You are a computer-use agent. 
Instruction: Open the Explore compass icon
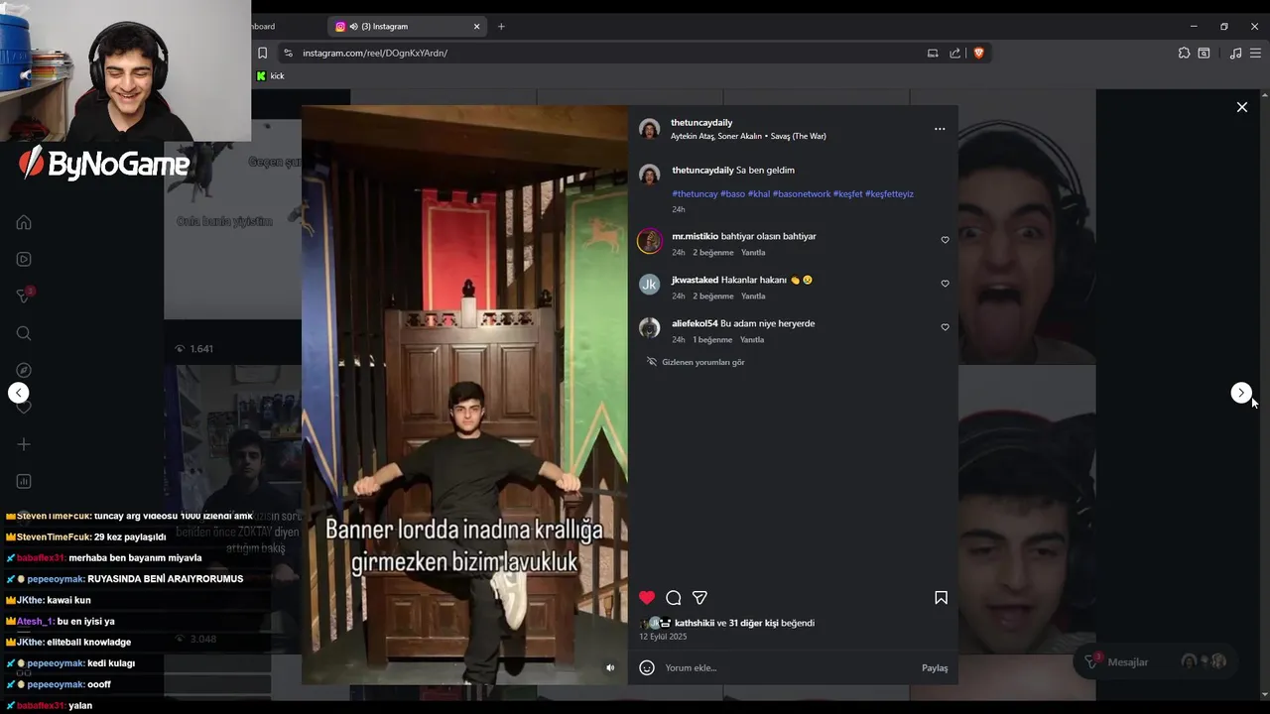(24, 370)
